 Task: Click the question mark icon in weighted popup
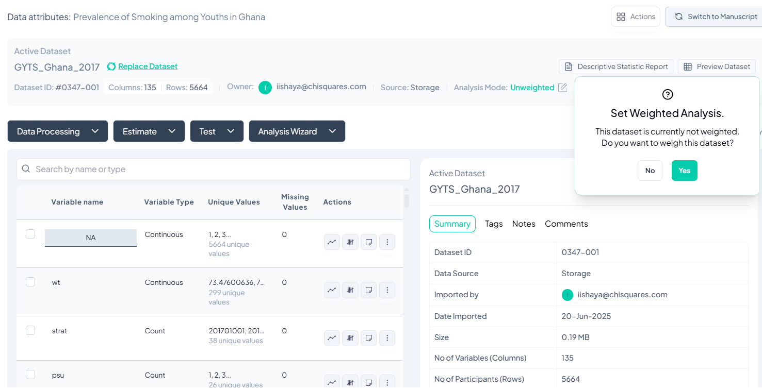(667, 94)
